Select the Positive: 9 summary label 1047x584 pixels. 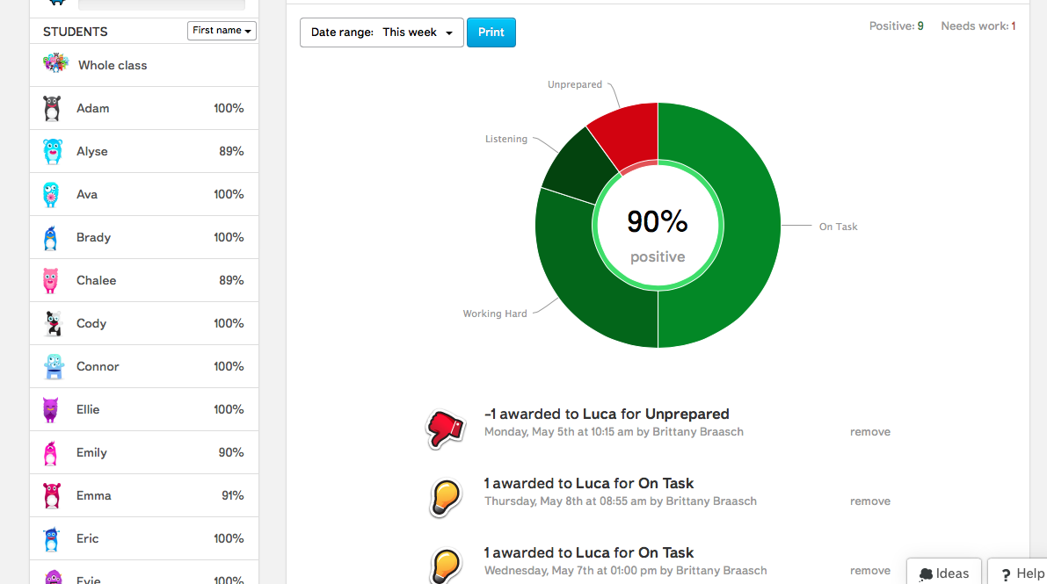pyautogui.click(x=896, y=25)
